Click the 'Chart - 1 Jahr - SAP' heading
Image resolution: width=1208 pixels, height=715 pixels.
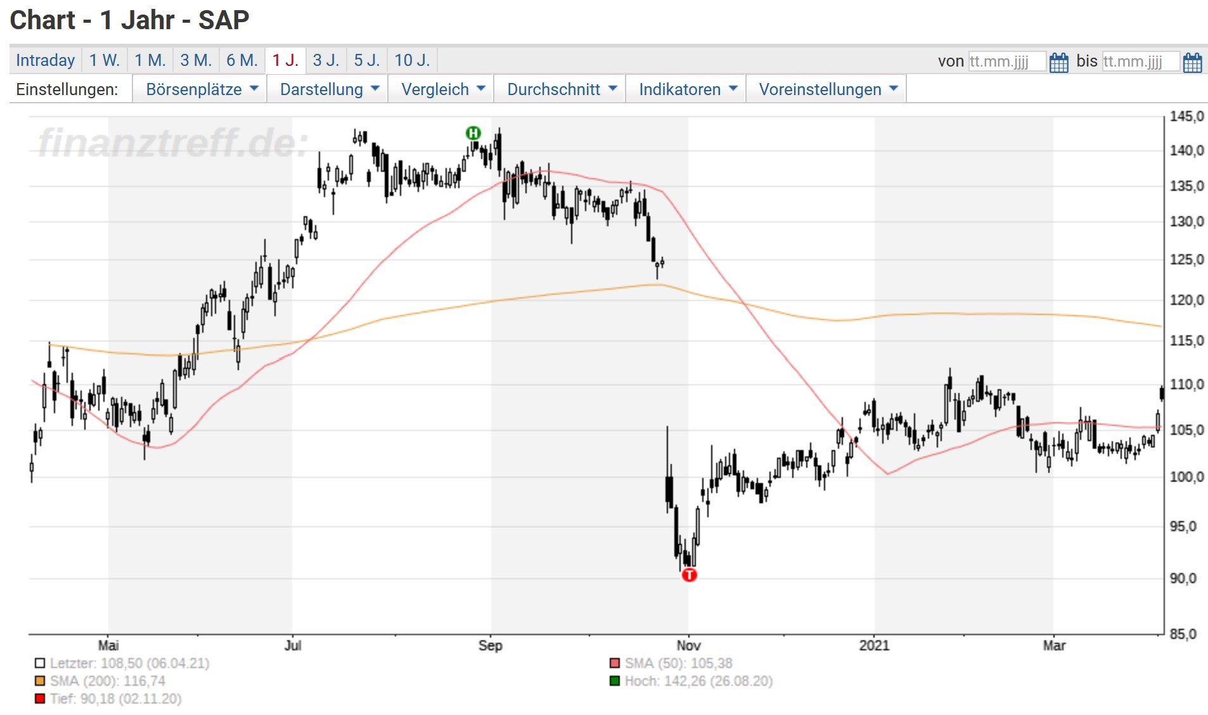(x=130, y=20)
